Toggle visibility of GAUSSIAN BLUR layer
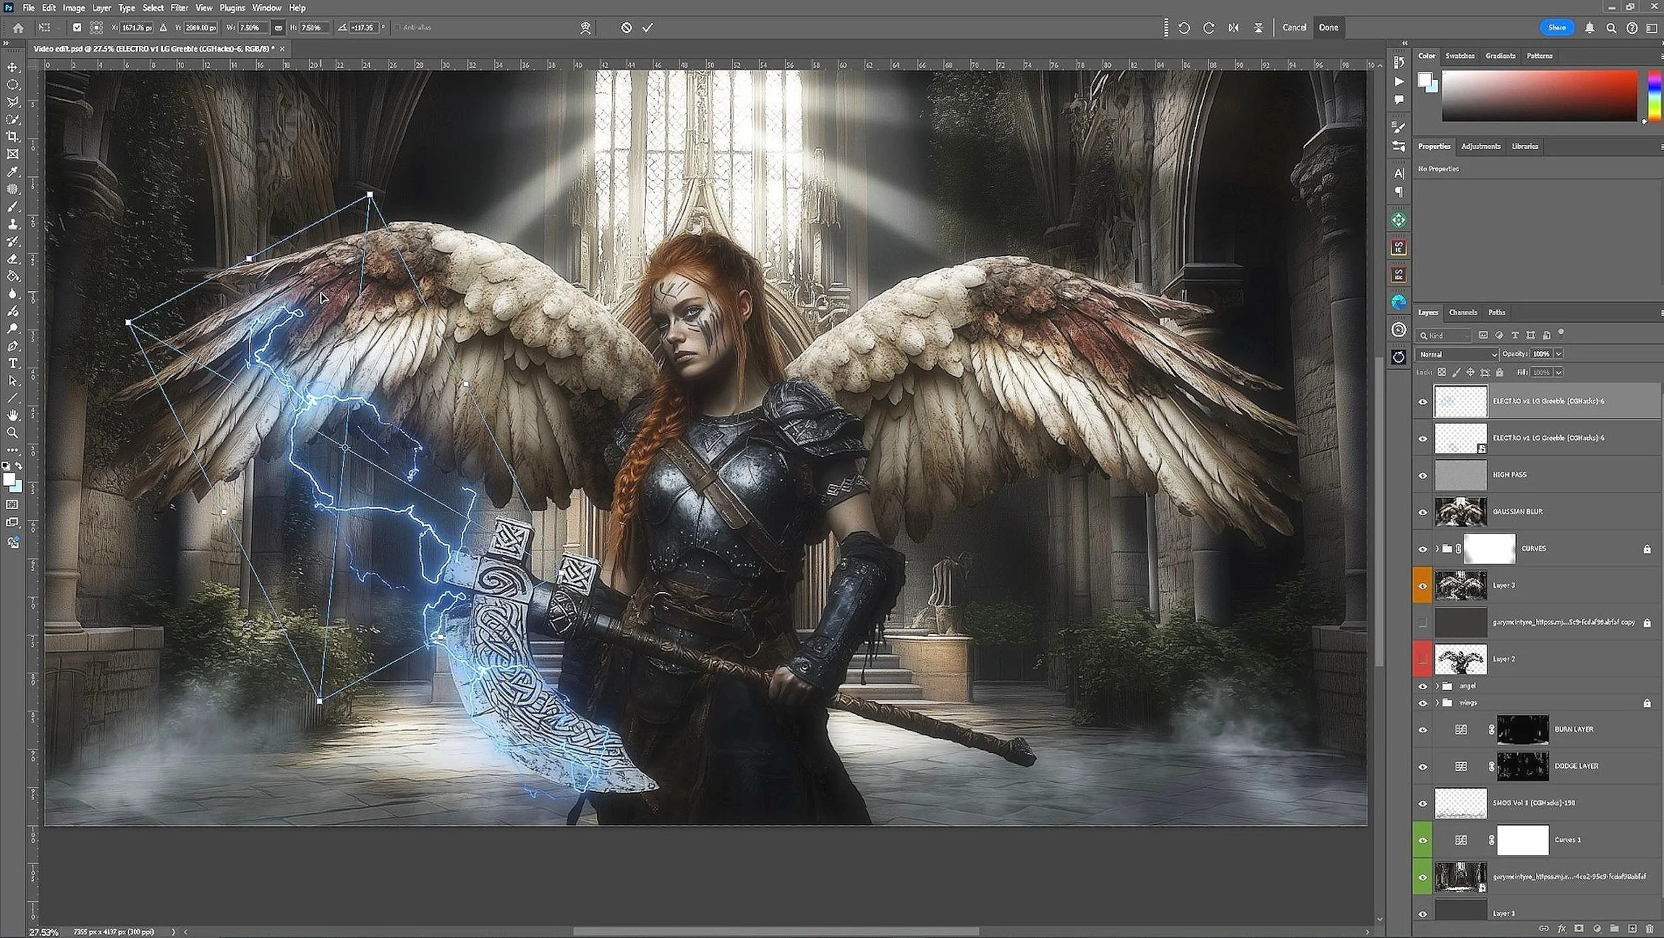1664x938 pixels. 1422,512
